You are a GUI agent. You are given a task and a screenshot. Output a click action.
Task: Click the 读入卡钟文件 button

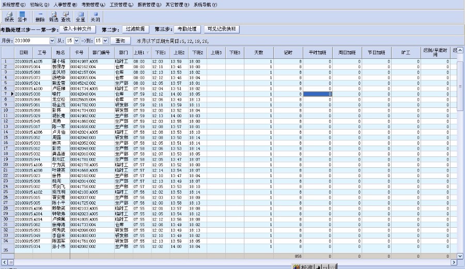[78, 29]
